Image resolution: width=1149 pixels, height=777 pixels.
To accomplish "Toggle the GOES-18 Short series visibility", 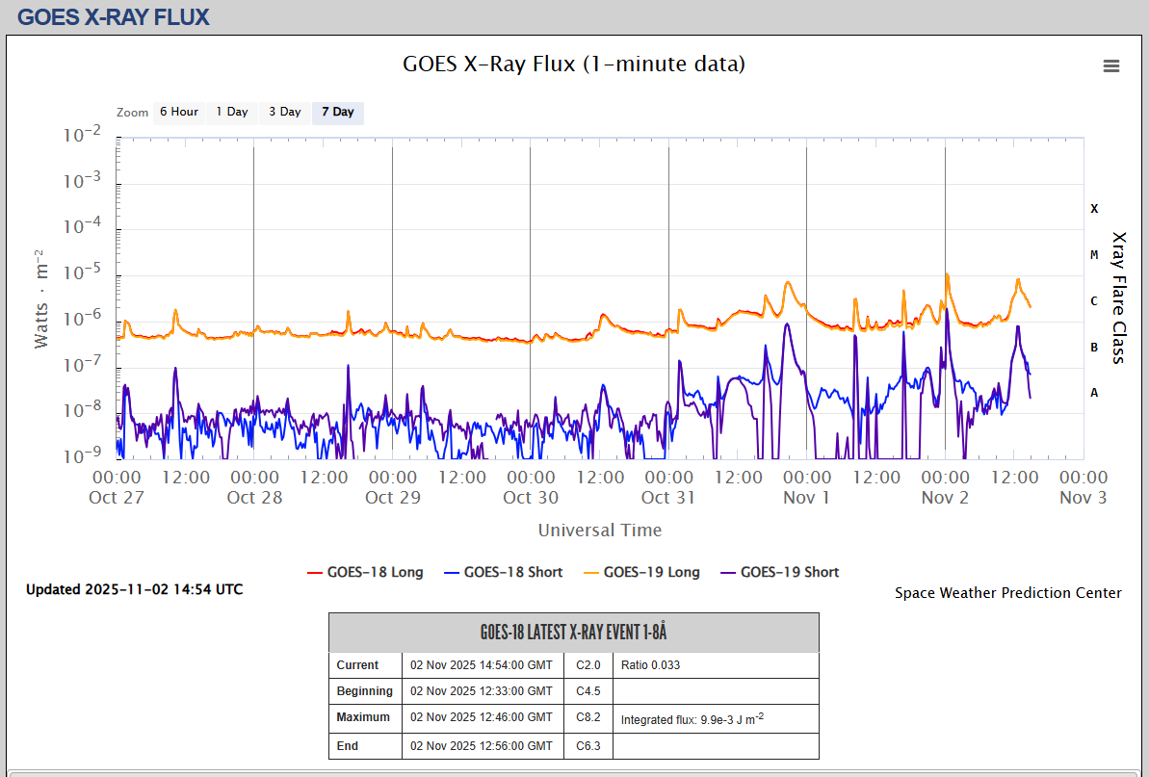I will (x=512, y=572).
